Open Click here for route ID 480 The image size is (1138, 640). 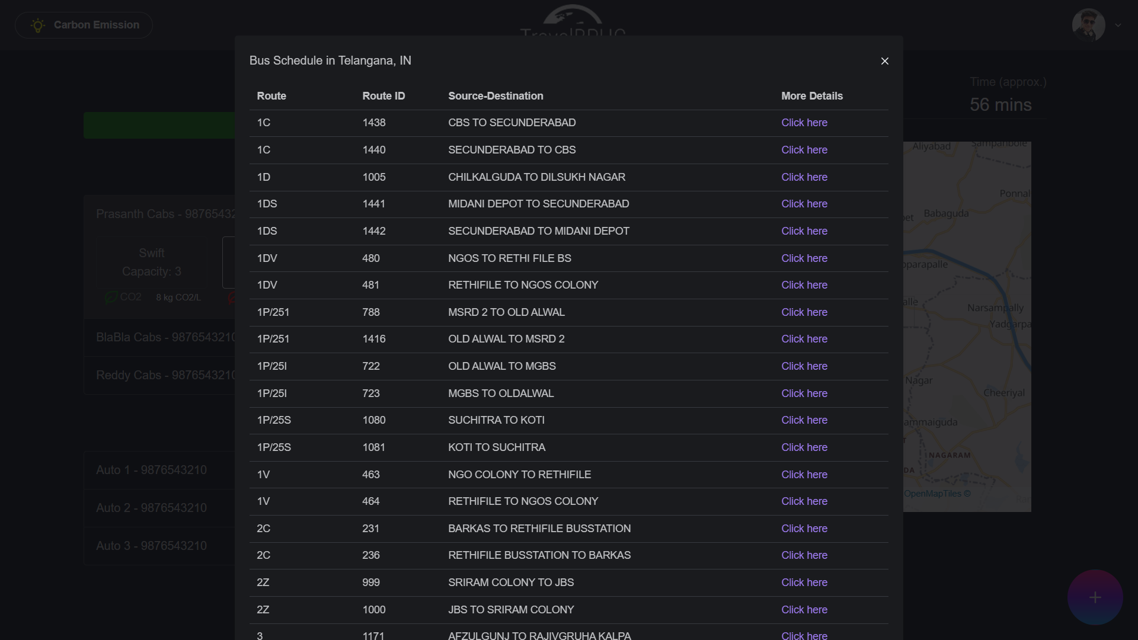click(x=804, y=258)
